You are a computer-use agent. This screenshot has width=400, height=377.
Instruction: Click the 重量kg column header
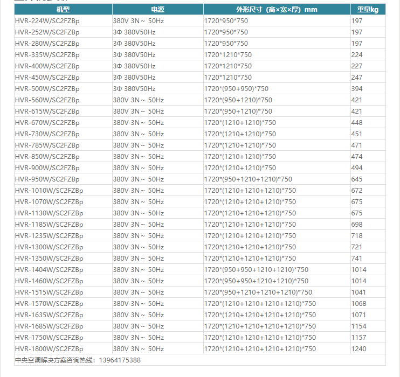point(368,10)
